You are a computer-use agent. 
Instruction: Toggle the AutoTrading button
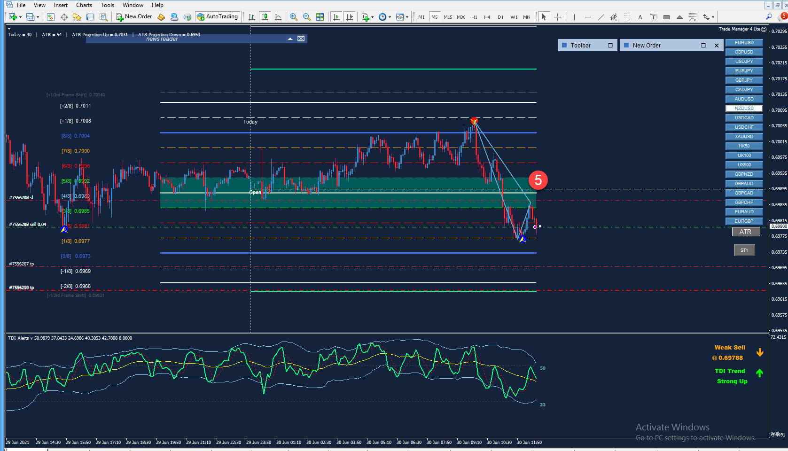pyautogui.click(x=217, y=16)
